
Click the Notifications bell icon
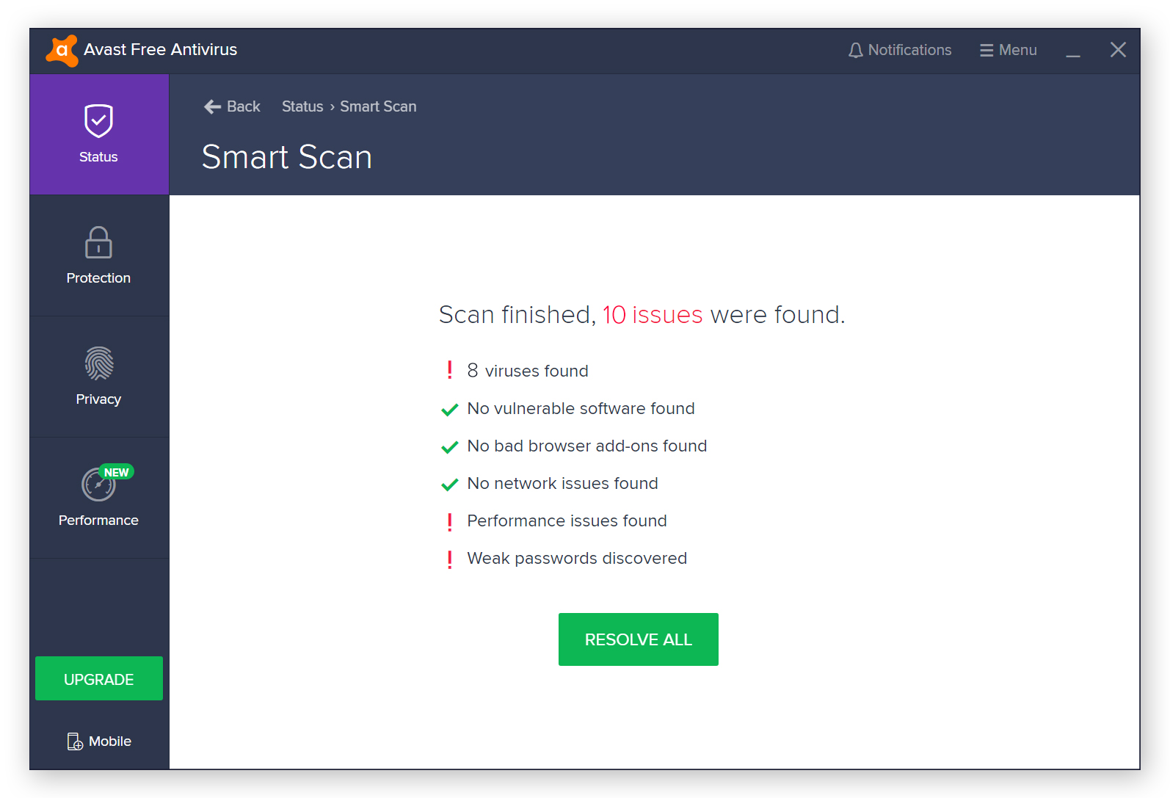click(856, 51)
